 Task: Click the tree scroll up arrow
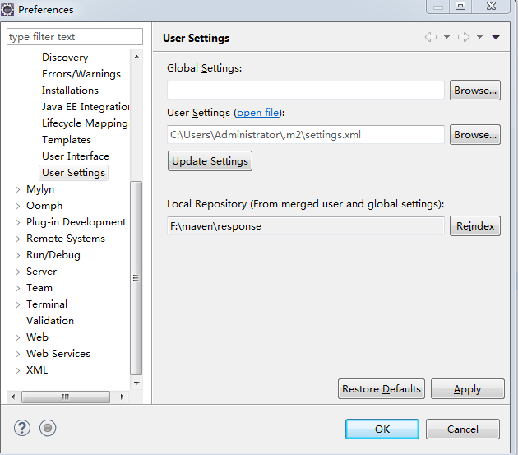coord(136,58)
